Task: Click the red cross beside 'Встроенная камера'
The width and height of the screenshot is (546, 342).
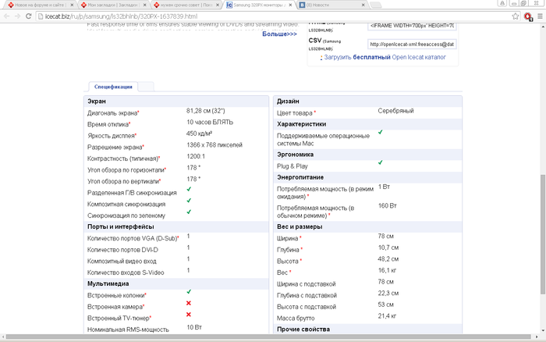Action: [189, 303]
